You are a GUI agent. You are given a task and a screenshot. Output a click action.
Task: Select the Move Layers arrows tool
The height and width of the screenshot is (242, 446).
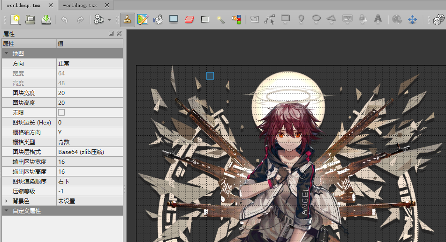pos(412,20)
